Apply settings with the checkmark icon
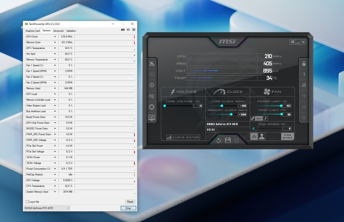Image resolution: width=344 pixels, height=222 pixels. pos(237,140)
